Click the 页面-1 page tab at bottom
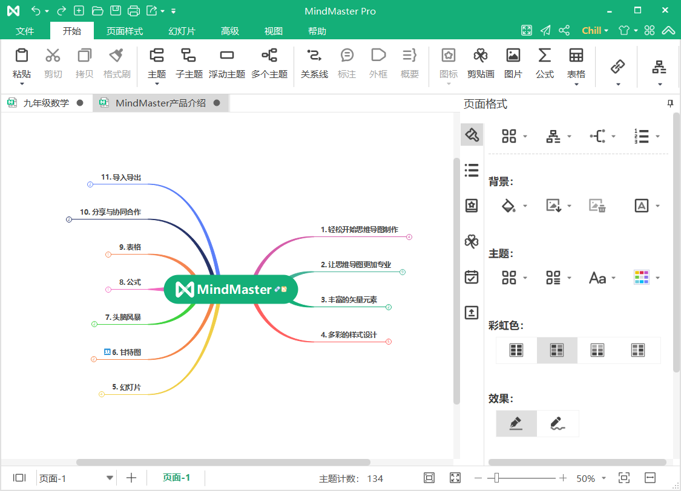 coord(176,478)
